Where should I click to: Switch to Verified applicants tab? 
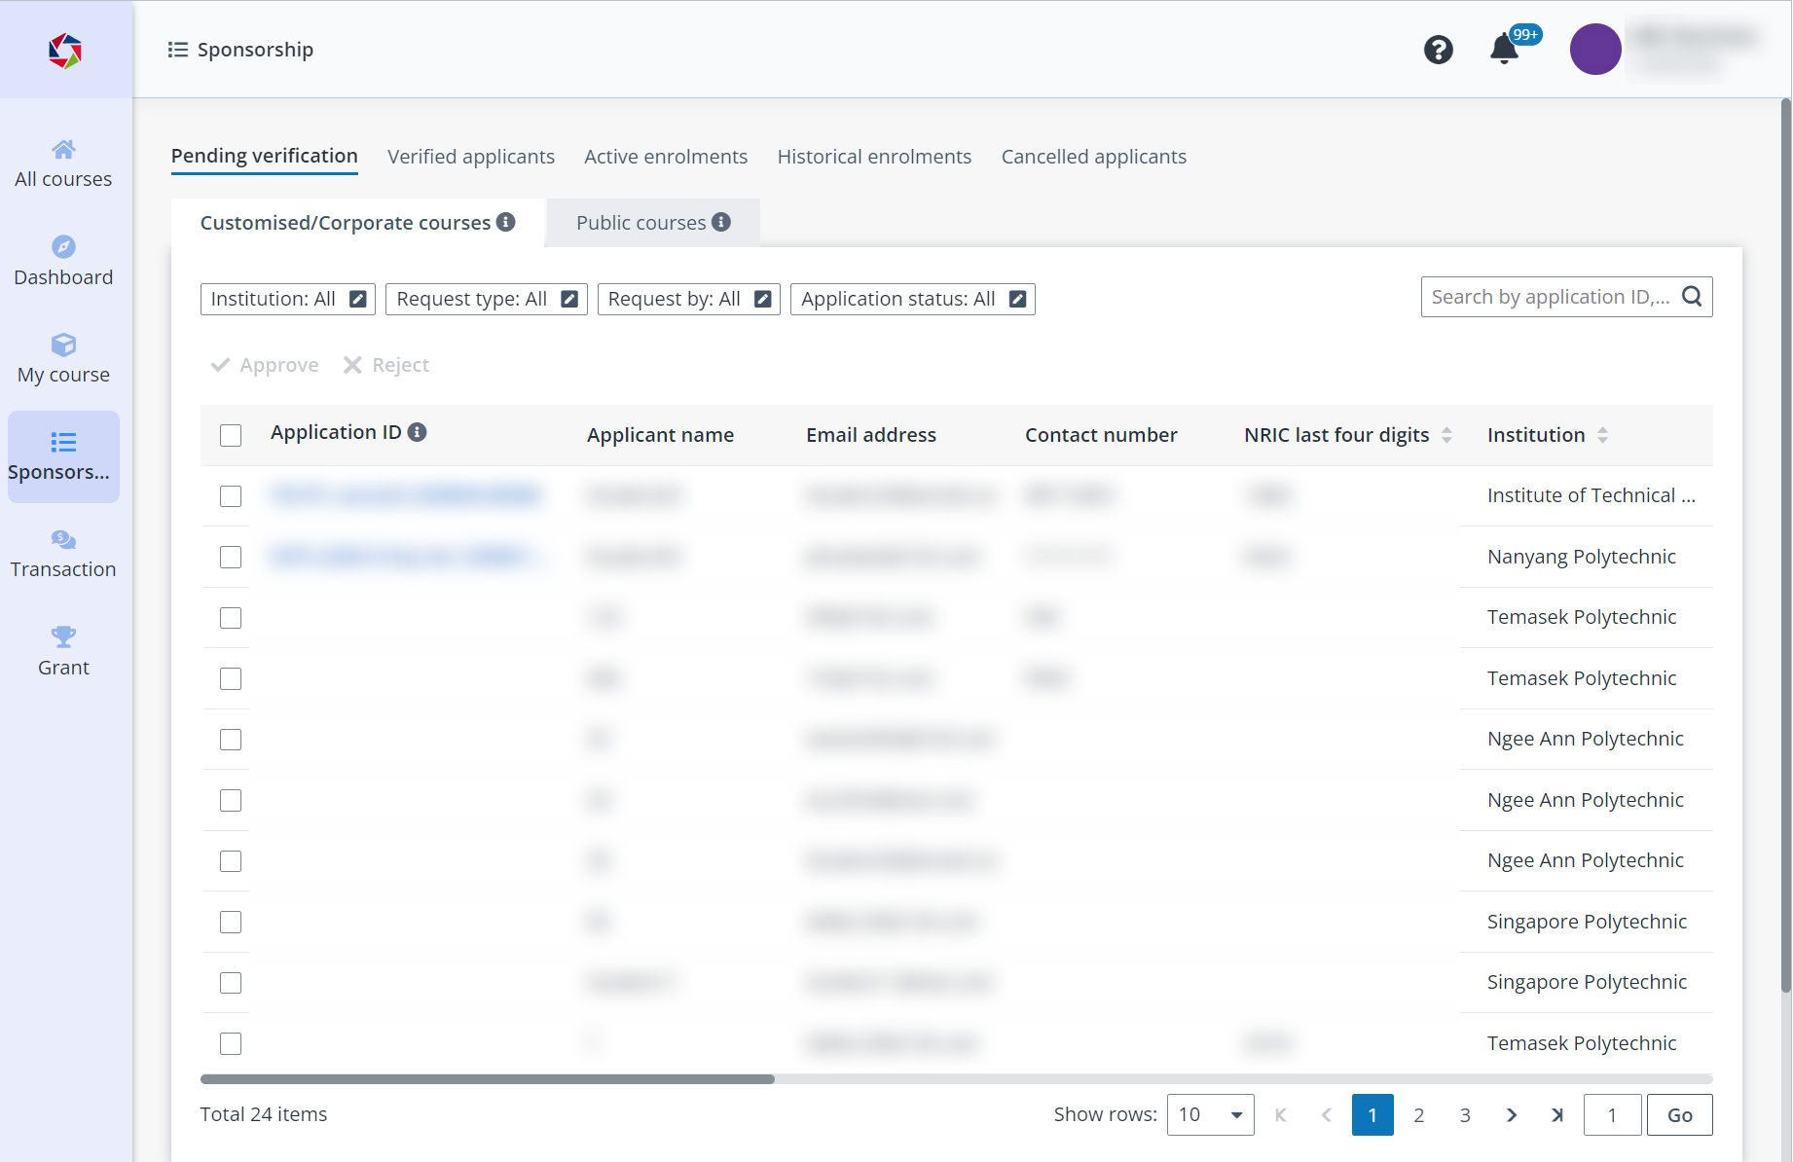pyautogui.click(x=471, y=157)
